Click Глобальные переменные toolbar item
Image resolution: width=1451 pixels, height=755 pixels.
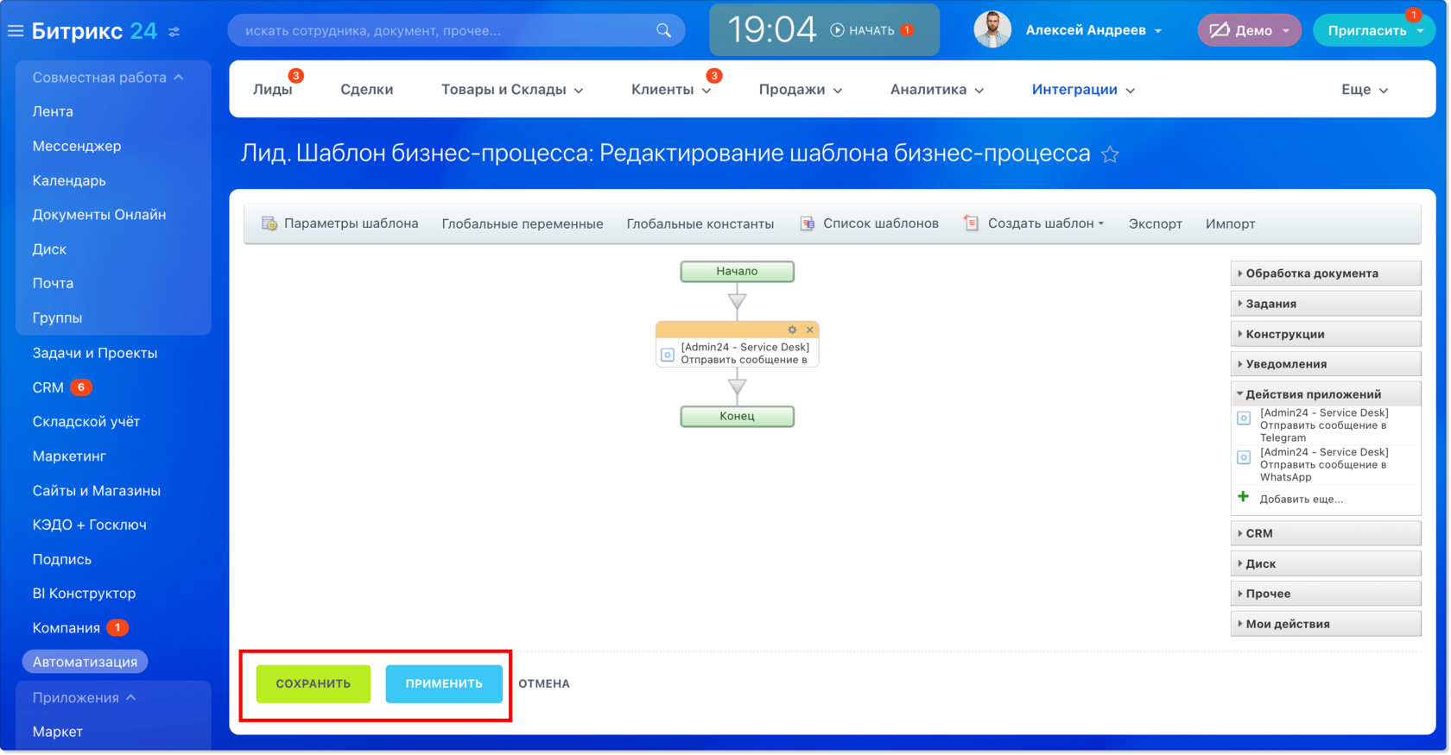pos(523,223)
